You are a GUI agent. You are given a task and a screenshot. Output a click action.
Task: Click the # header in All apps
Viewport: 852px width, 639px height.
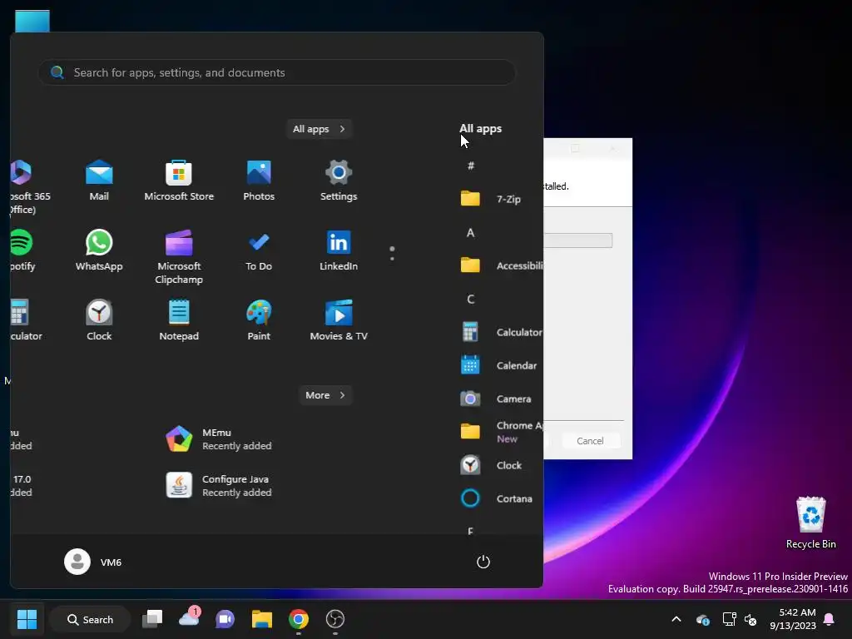(471, 166)
